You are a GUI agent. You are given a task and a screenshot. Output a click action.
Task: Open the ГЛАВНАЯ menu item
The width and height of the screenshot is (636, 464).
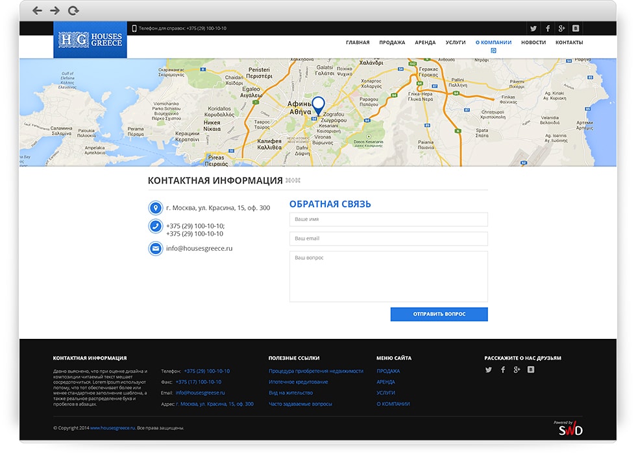[358, 43]
